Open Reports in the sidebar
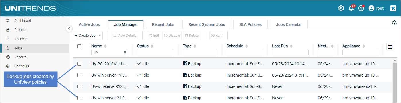Image resolution: width=401 pixels, height=103 pixels. [34, 57]
